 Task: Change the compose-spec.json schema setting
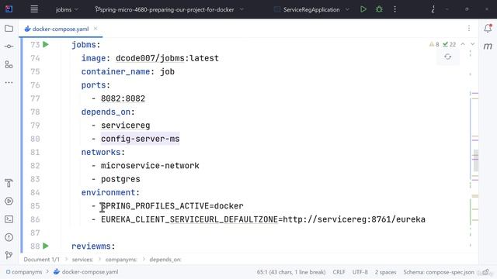point(439,272)
